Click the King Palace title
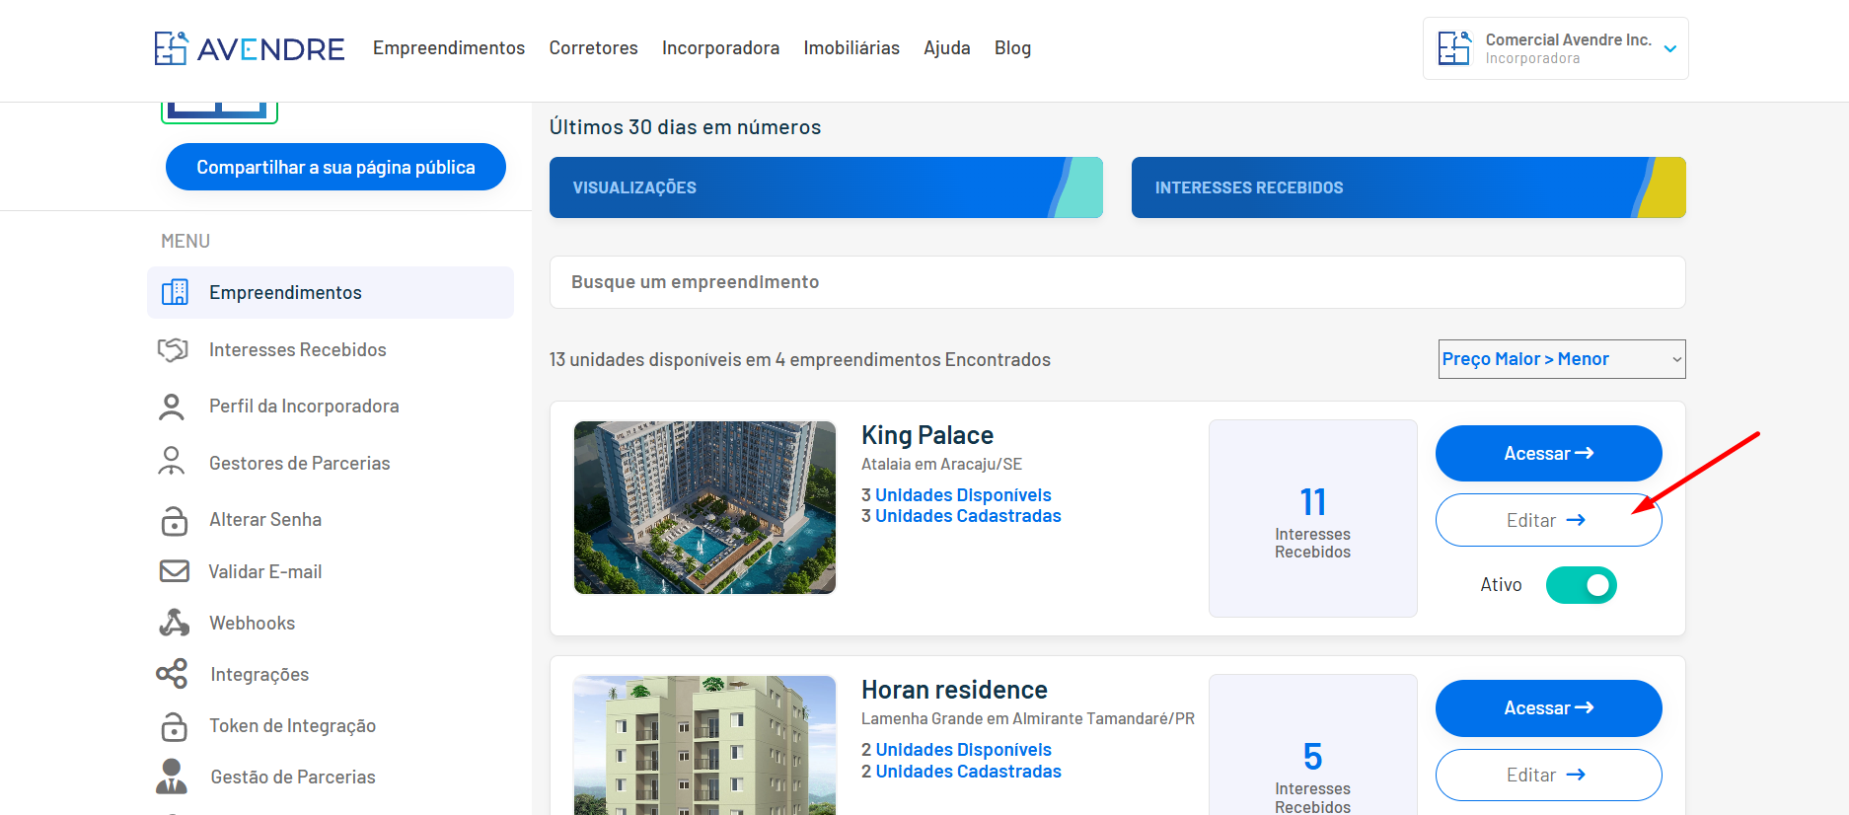 927,435
